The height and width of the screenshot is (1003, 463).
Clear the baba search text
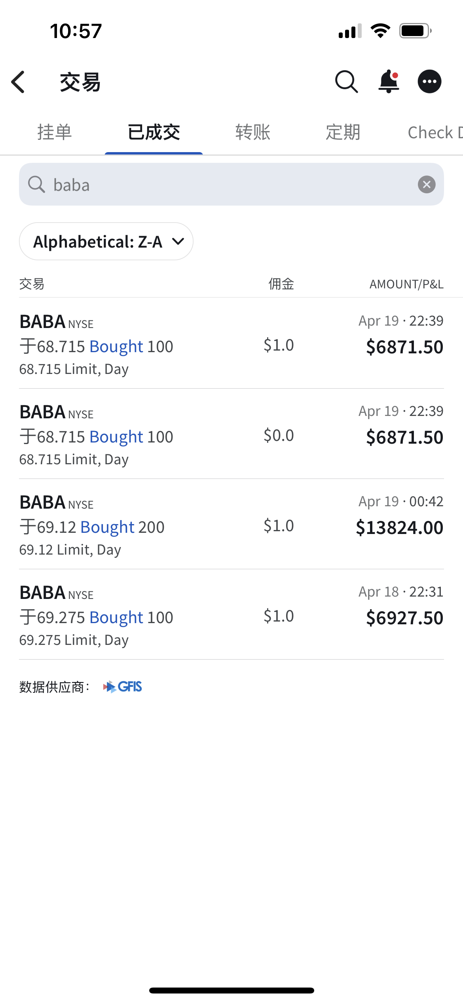coord(427,185)
